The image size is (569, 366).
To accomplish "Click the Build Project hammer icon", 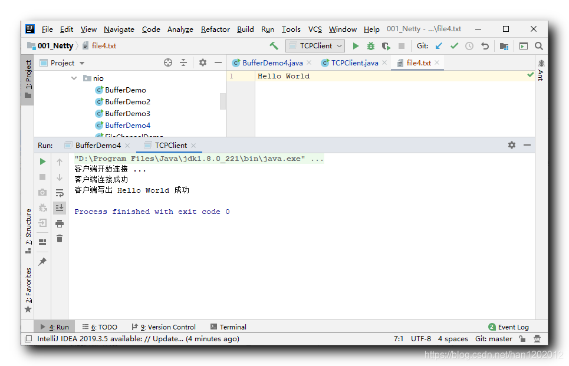I will point(274,46).
